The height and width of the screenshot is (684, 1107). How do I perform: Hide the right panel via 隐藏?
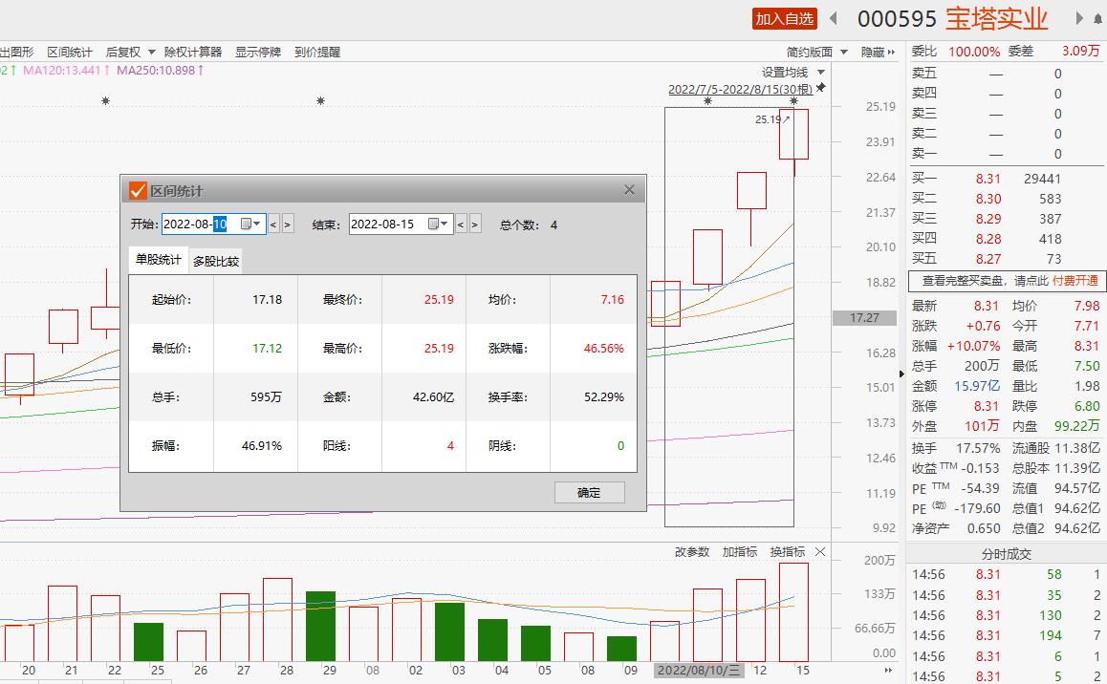pyautogui.click(x=878, y=52)
